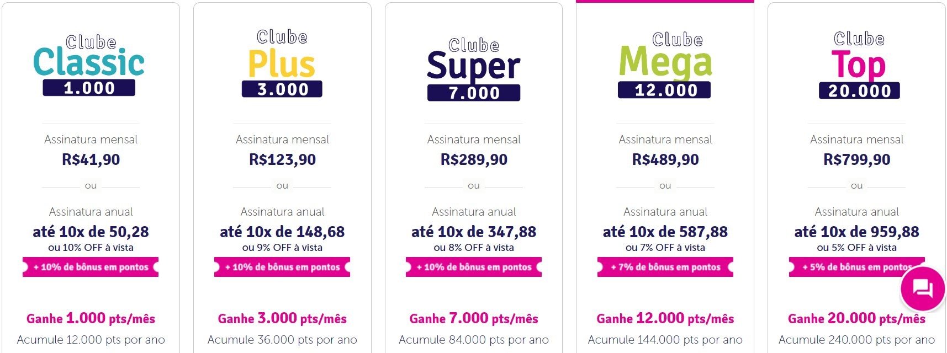Viewport: 947px width, 353px height.
Task: Select annual plan até 10x de 587,88
Action: (x=665, y=232)
